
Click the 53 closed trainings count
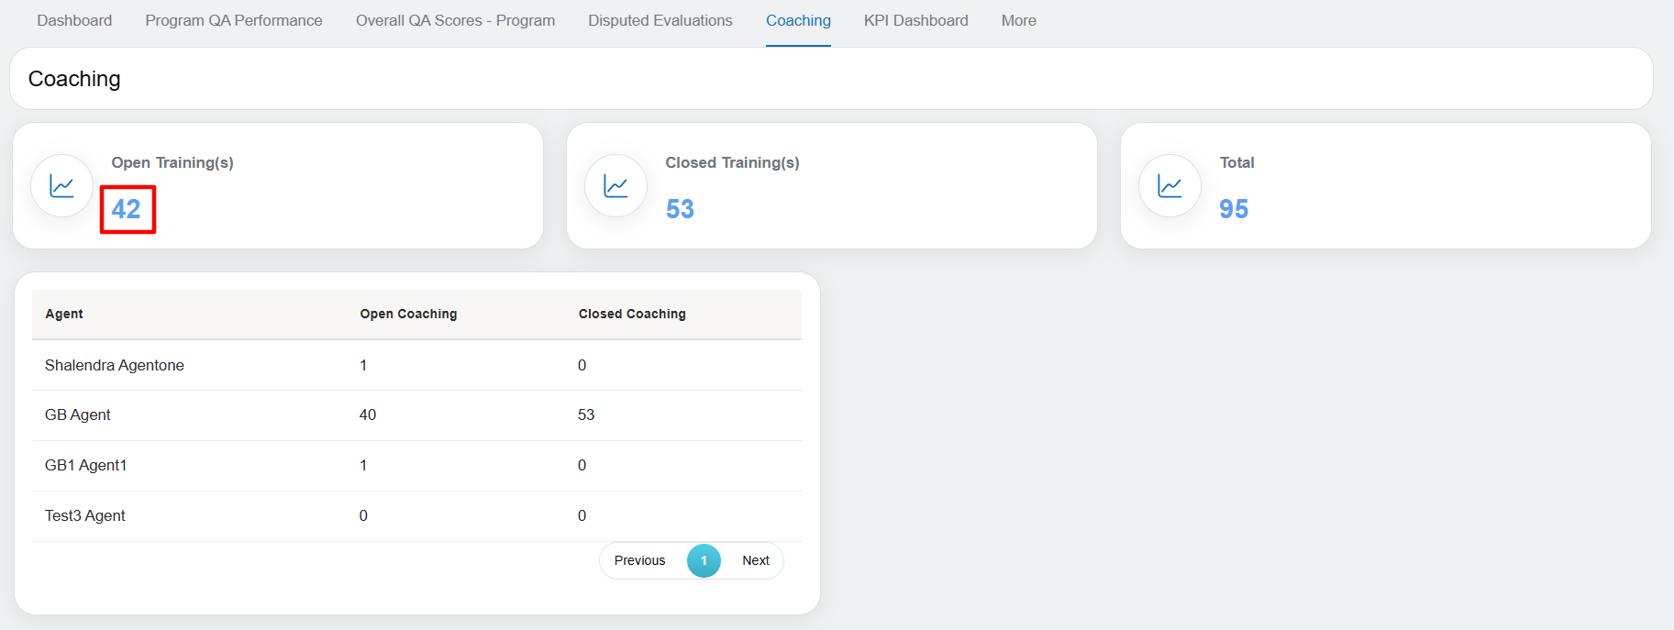(x=680, y=209)
